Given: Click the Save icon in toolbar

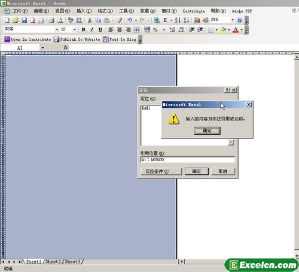Looking at the screenshot, I should [24, 20].
